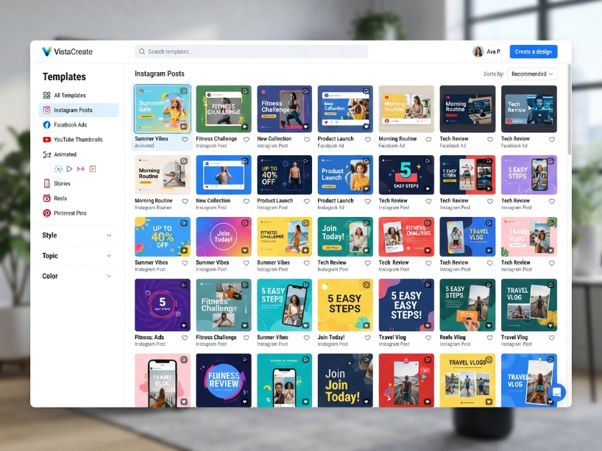Open the blue 5 EASY EASY STEPS! thumbnail
Image resolution: width=602 pixels, height=451 pixels.
pos(406,305)
